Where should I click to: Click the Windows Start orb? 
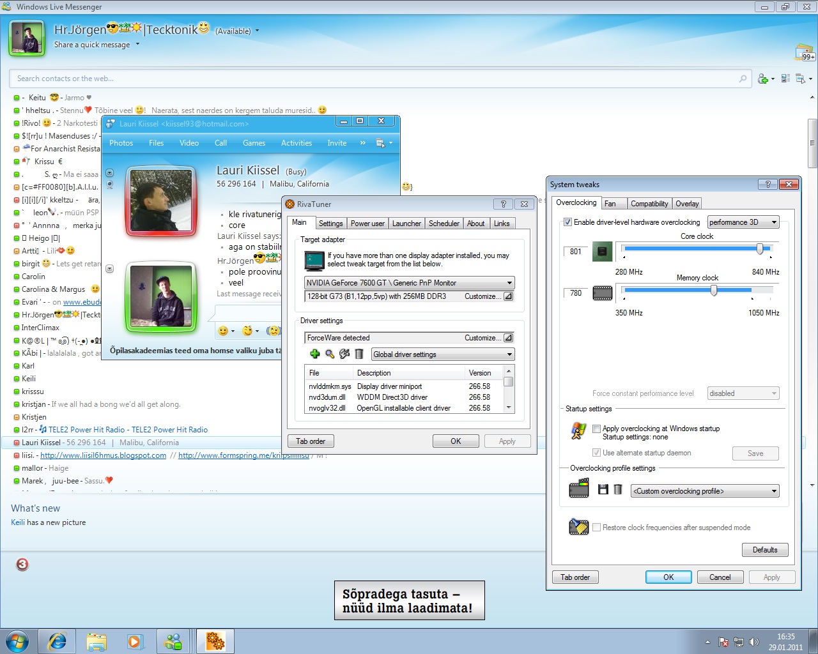point(17,641)
